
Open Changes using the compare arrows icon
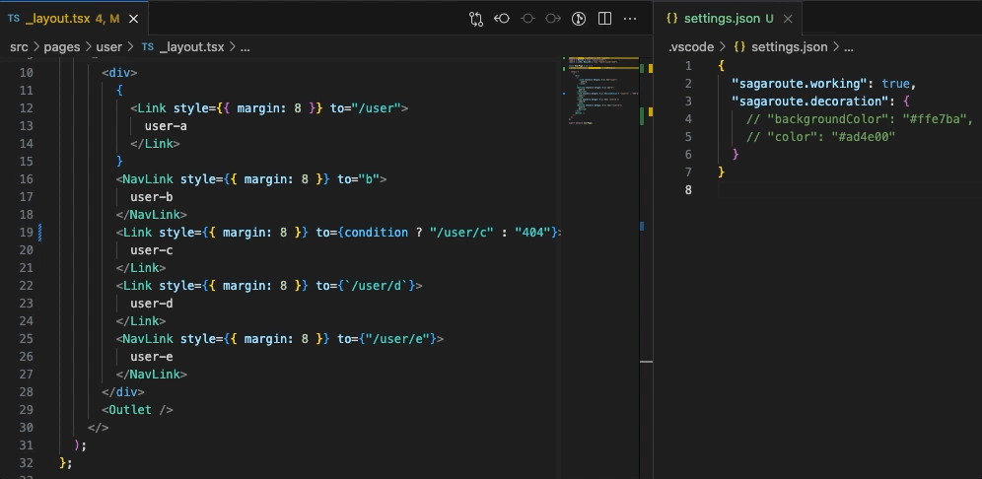476,19
